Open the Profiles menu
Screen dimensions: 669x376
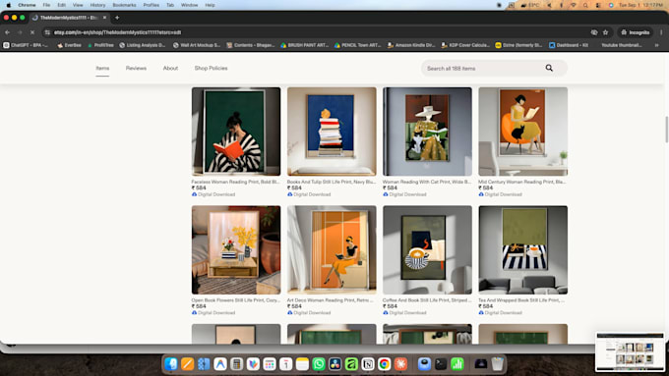coord(152,5)
